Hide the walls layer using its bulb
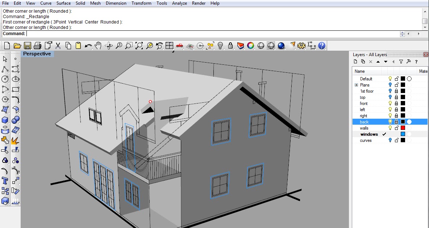This screenshot has width=429, height=228. [391, 128]
